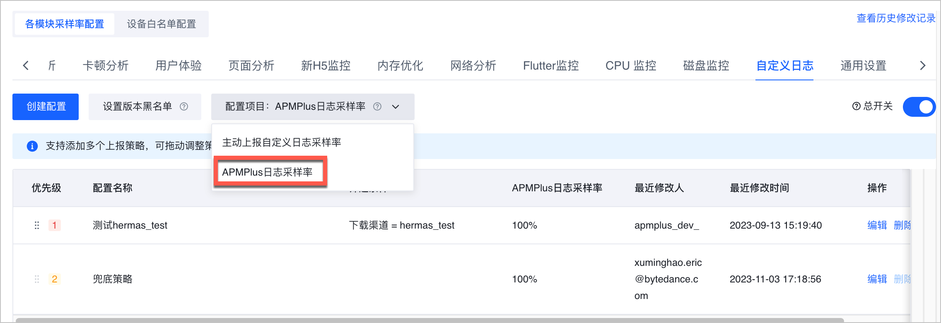Click the 创建配置 button
The height and width of the screenshot is (323, 941).
click(x=46, y=107)
